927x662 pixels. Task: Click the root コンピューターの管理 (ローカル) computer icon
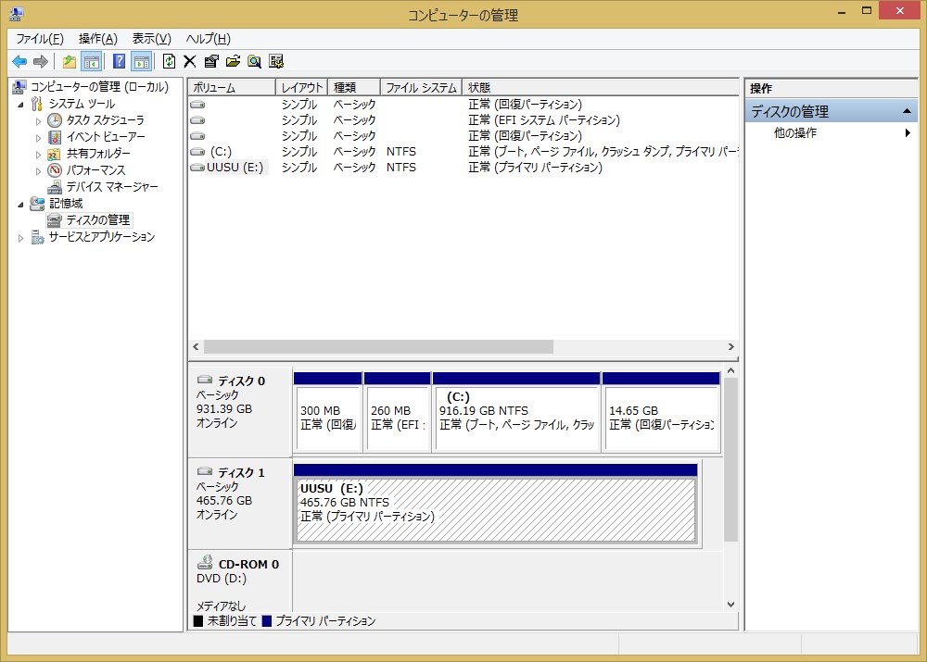19,87
